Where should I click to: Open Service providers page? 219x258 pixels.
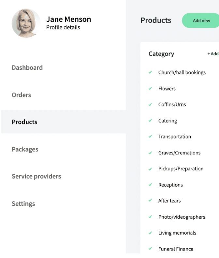36,177
